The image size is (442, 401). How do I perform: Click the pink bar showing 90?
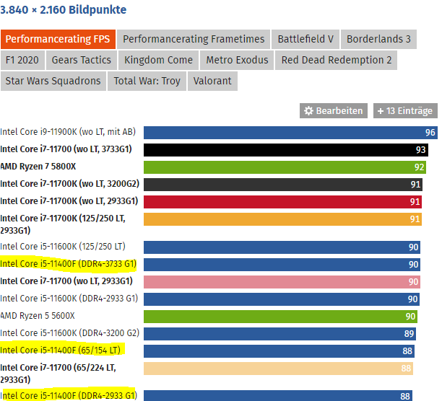[x=282, y=282]
